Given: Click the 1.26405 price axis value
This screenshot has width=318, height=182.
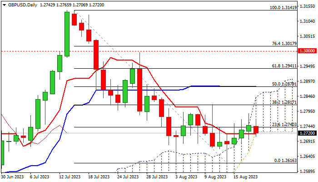Looking at the screenshot, I should point(307,157).
